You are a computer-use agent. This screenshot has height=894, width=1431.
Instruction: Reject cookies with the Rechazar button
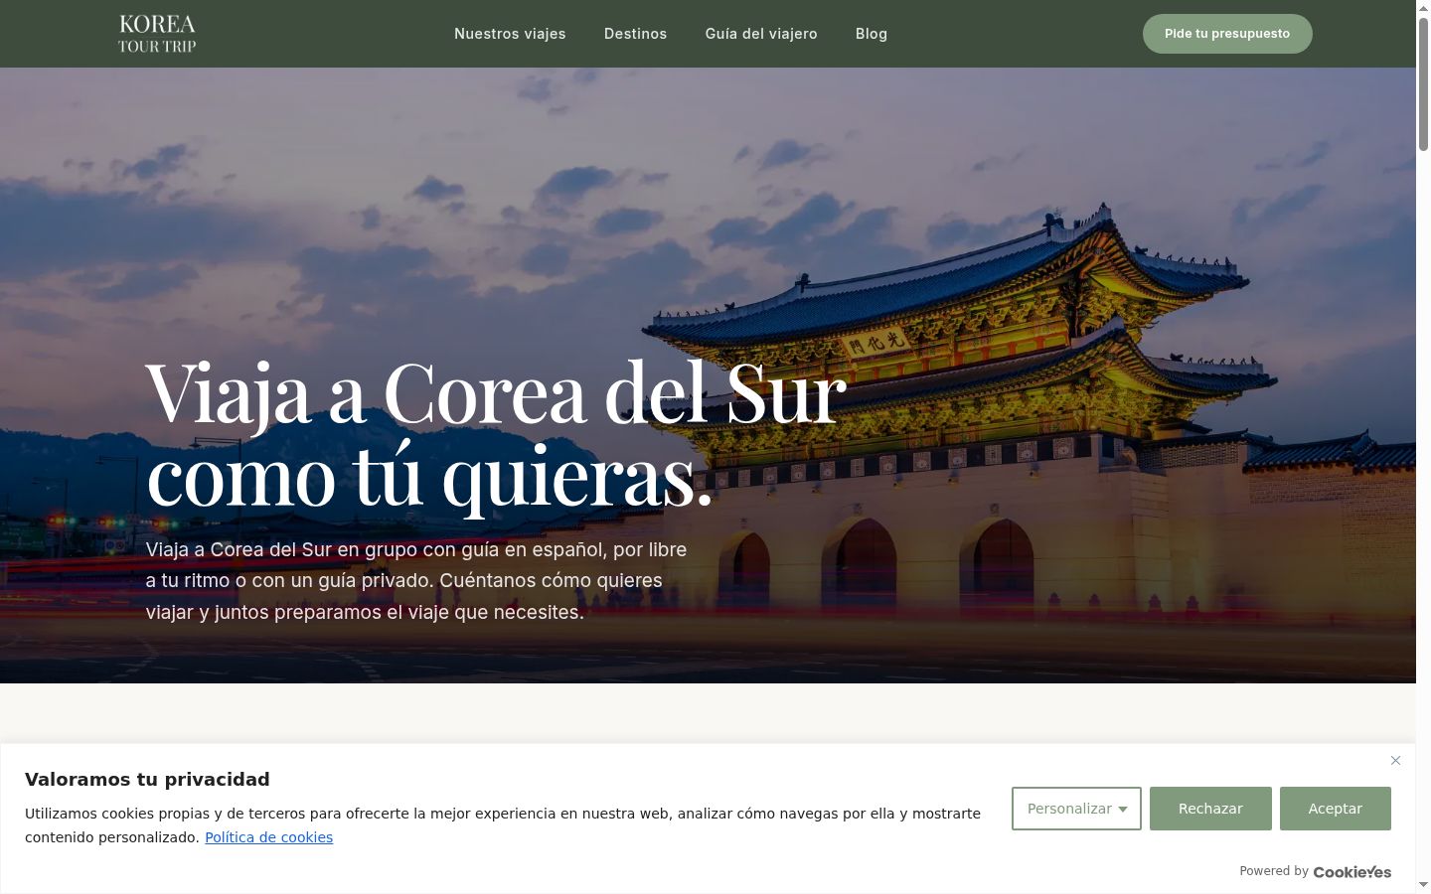1210,809
